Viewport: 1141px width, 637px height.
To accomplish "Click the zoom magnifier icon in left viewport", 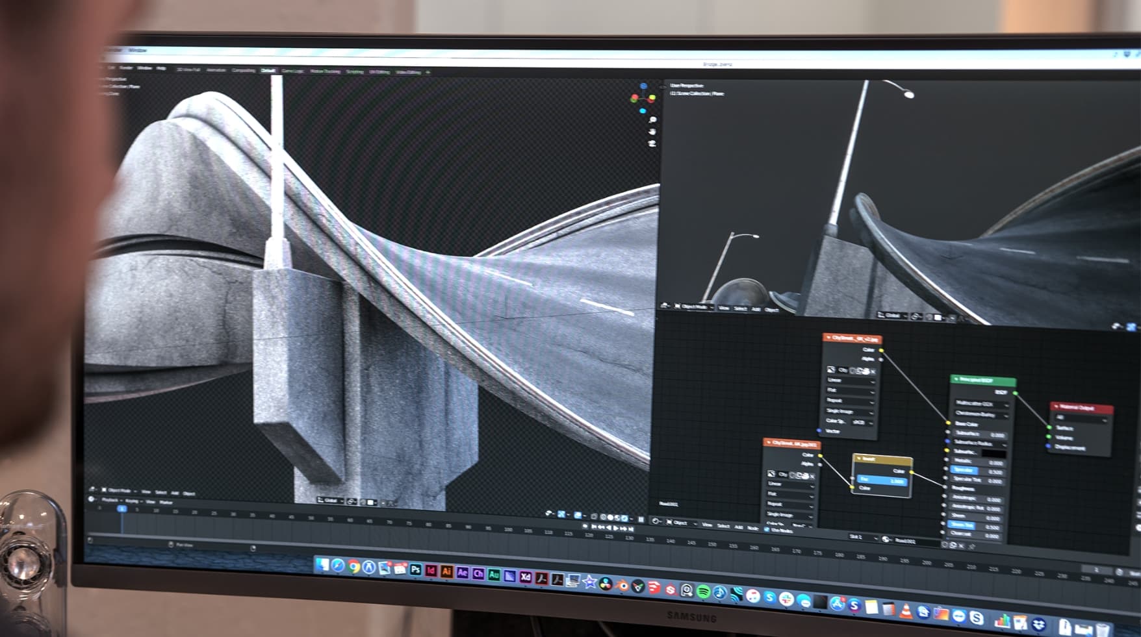I will tap(652, 120).
